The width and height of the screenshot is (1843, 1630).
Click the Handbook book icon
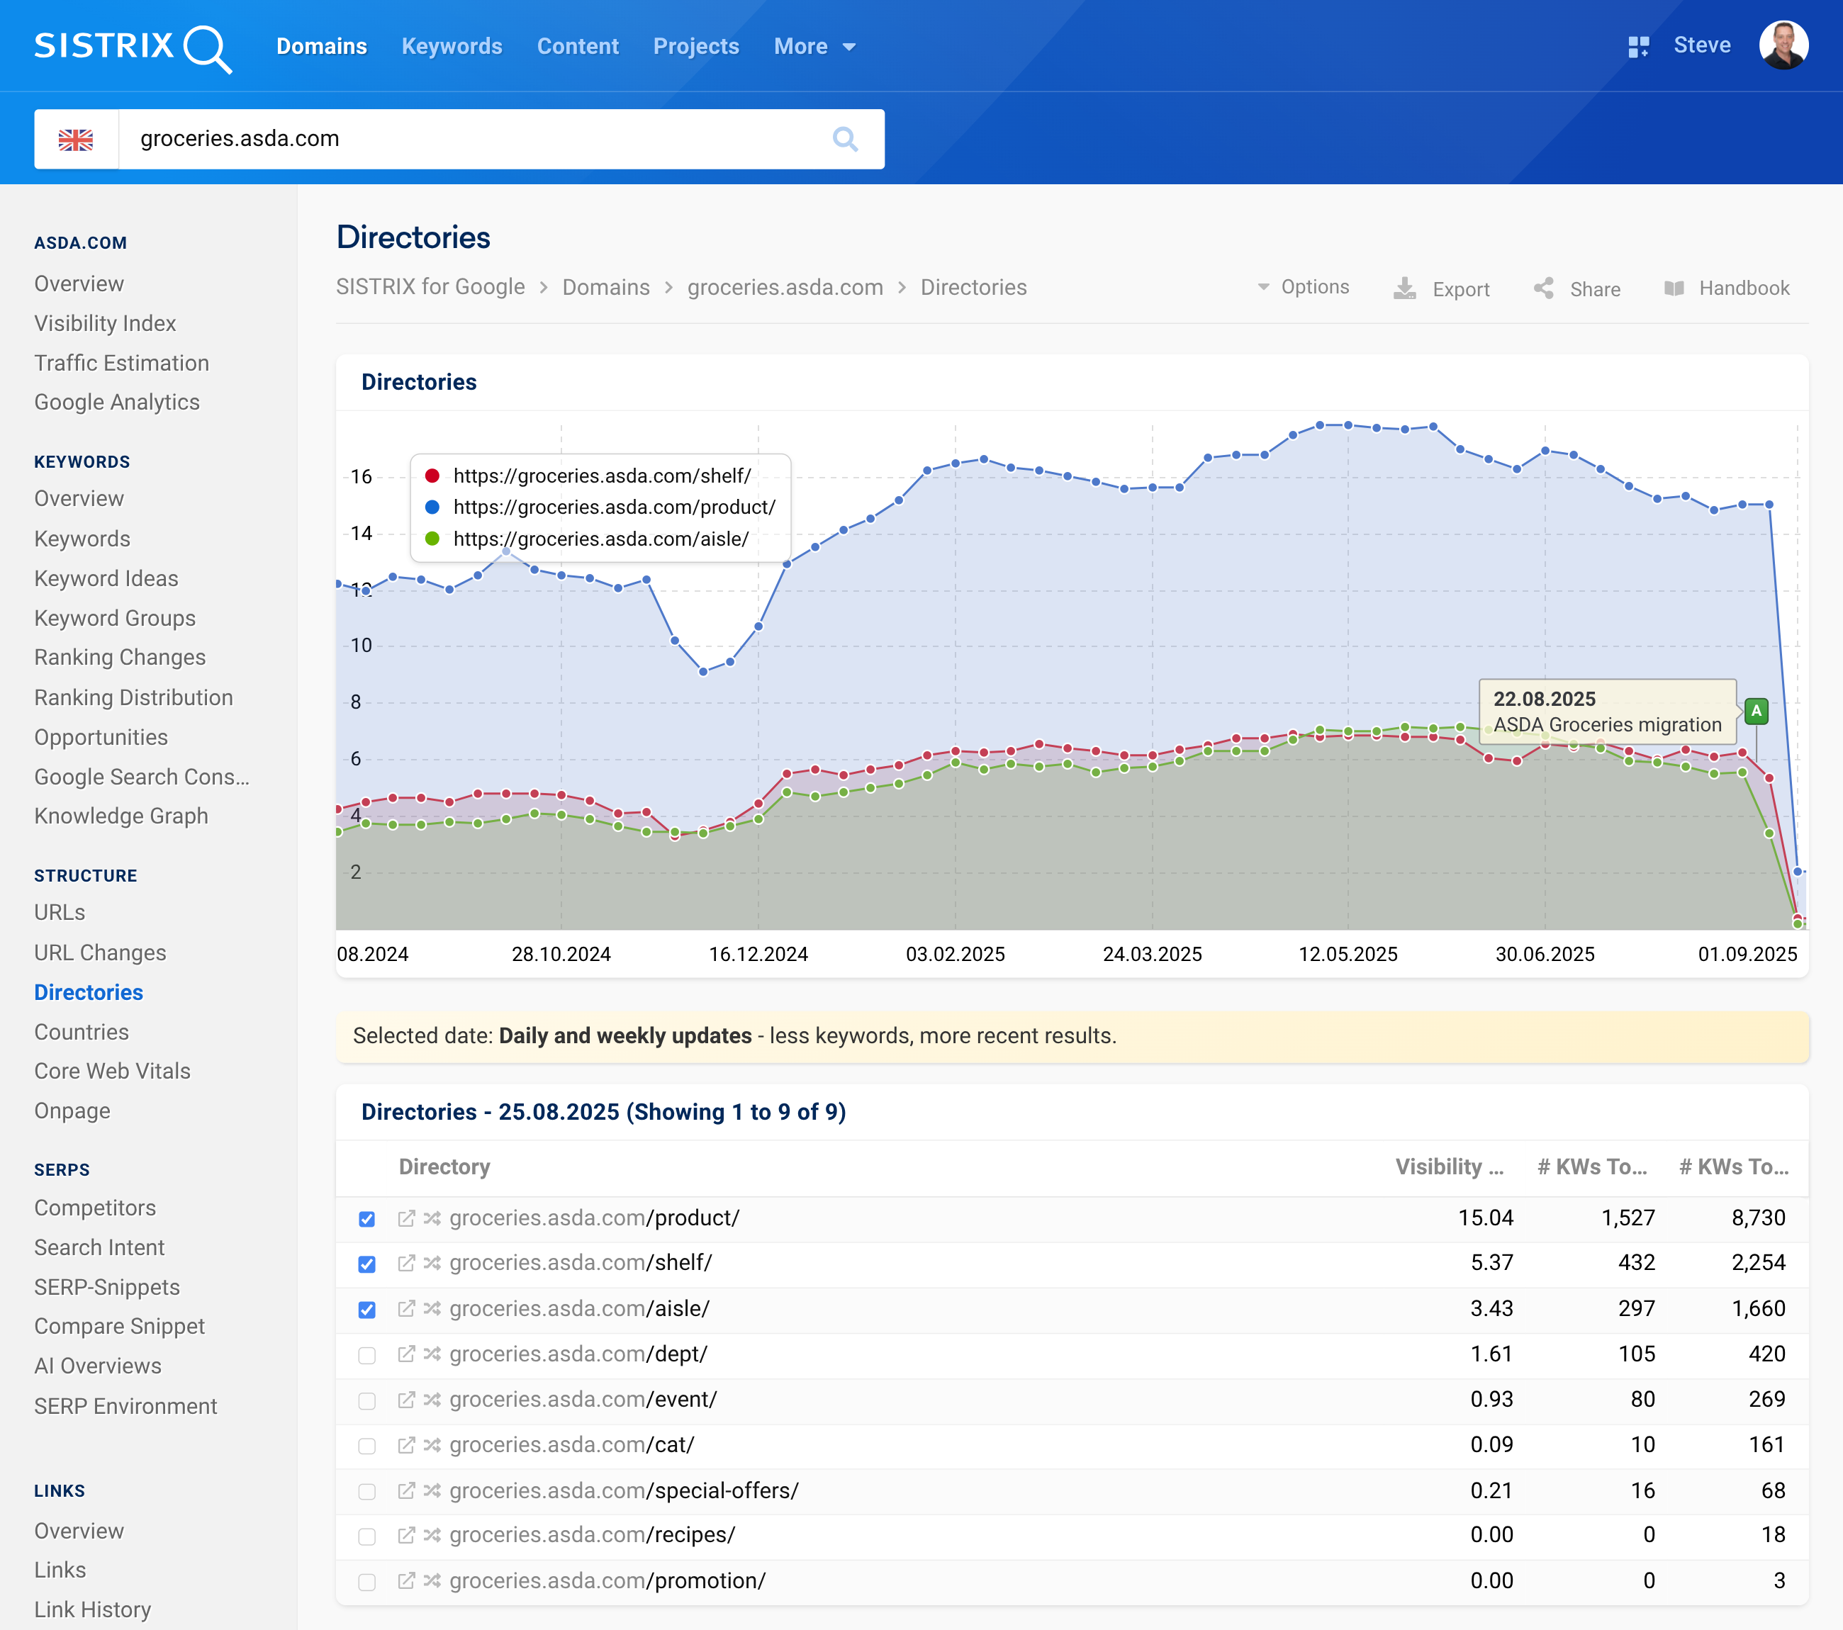pyautogui.click(x=1674, y=288)
